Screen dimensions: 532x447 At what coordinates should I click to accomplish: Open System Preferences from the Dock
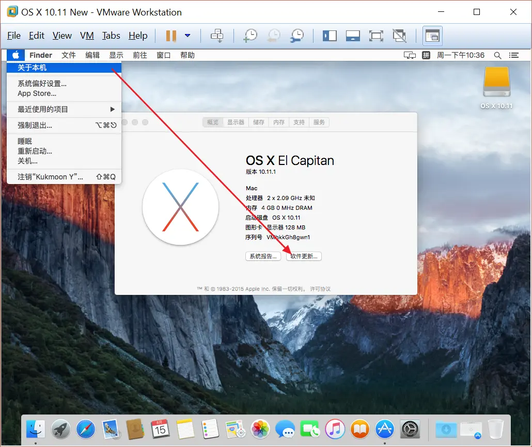pyautogui.click(x=410, y=429)
